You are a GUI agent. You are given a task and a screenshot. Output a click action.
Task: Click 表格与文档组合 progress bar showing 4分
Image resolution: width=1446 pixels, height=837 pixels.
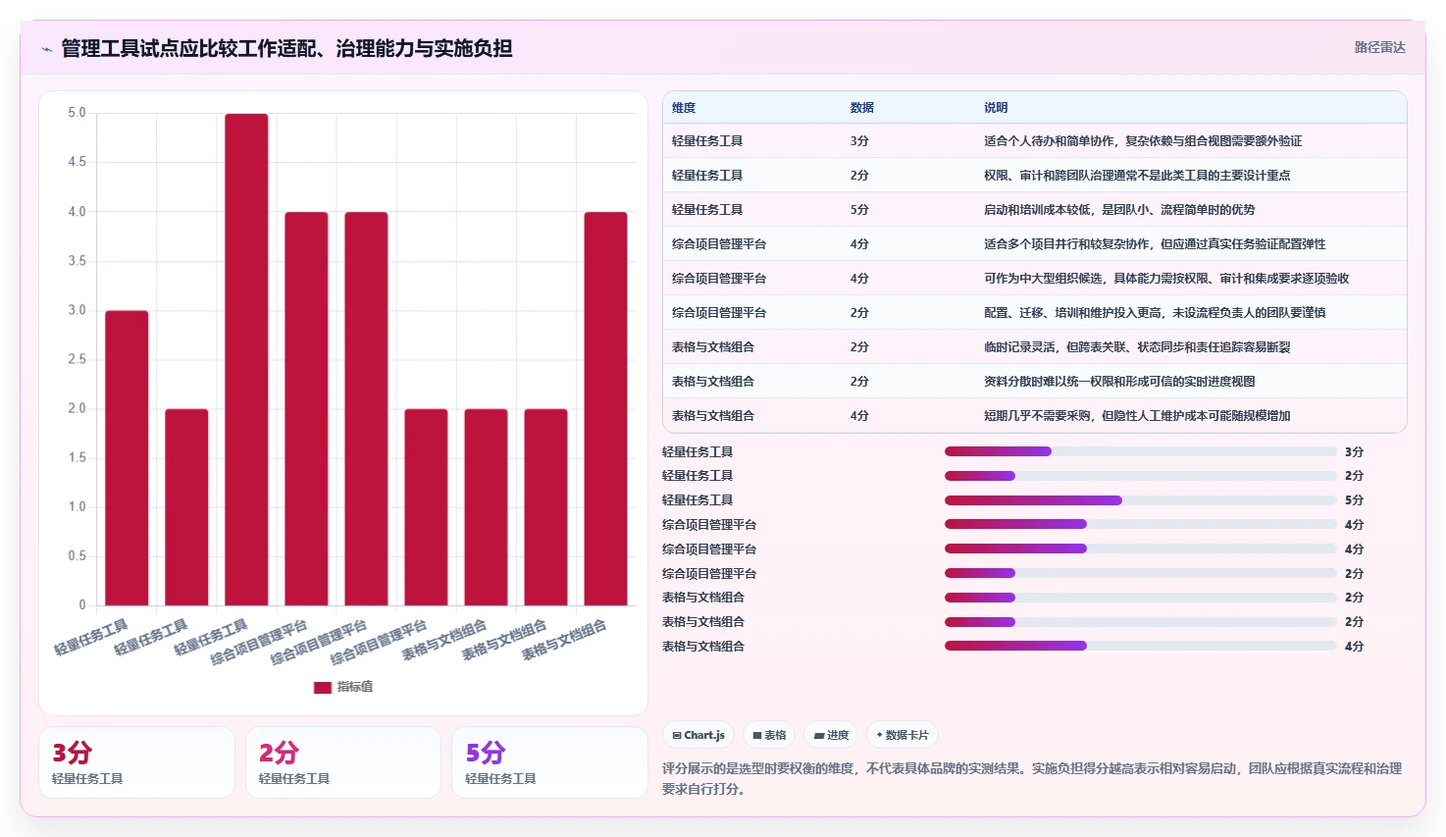click(1140, 646)
